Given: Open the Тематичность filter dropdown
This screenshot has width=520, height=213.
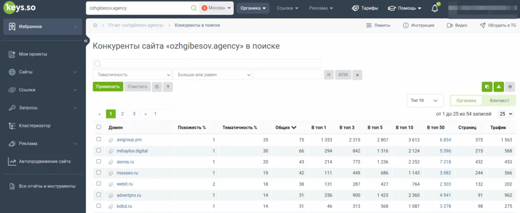Looking at the screenshot, I should pyautogui.click(x=133, y=75).
